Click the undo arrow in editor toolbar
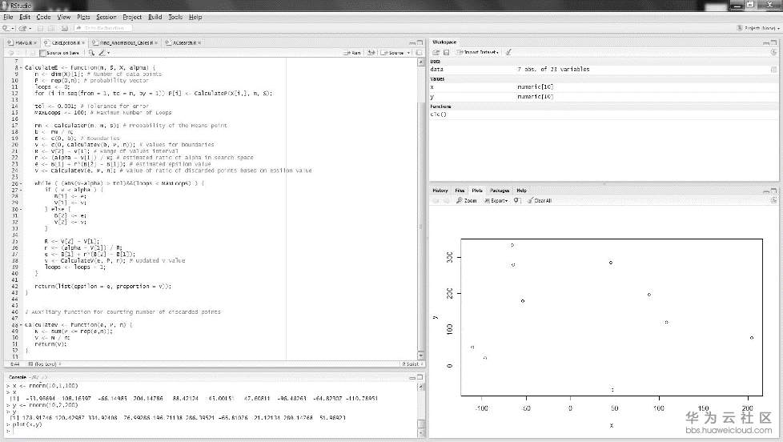Screen dimensions: 783x442 pos(11,52)
